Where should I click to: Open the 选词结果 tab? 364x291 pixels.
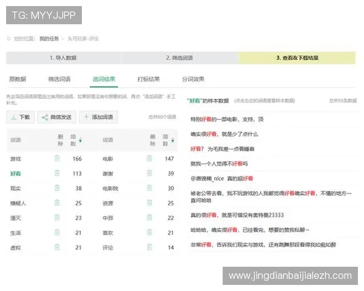[104, 79]
